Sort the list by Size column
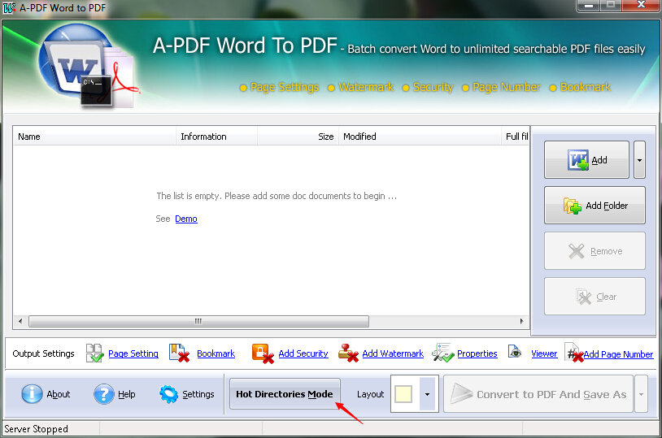This screenshot has width=662, height=438. click(298, 137)
